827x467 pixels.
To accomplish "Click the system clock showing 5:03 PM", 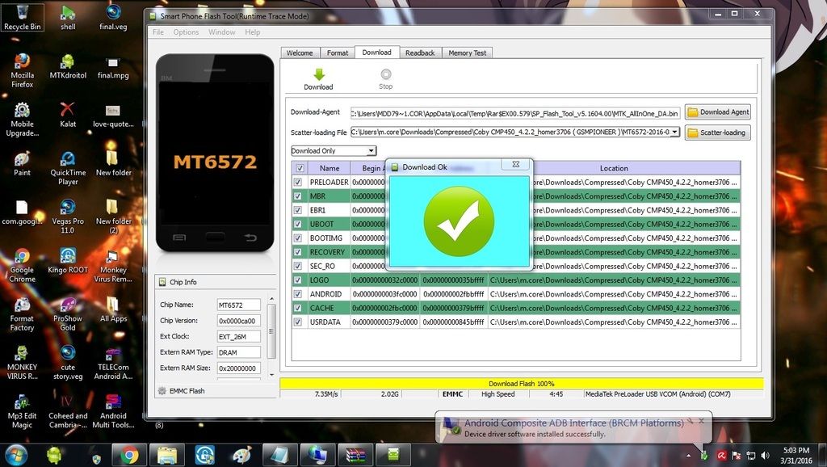I will click(x=796, y=456).
